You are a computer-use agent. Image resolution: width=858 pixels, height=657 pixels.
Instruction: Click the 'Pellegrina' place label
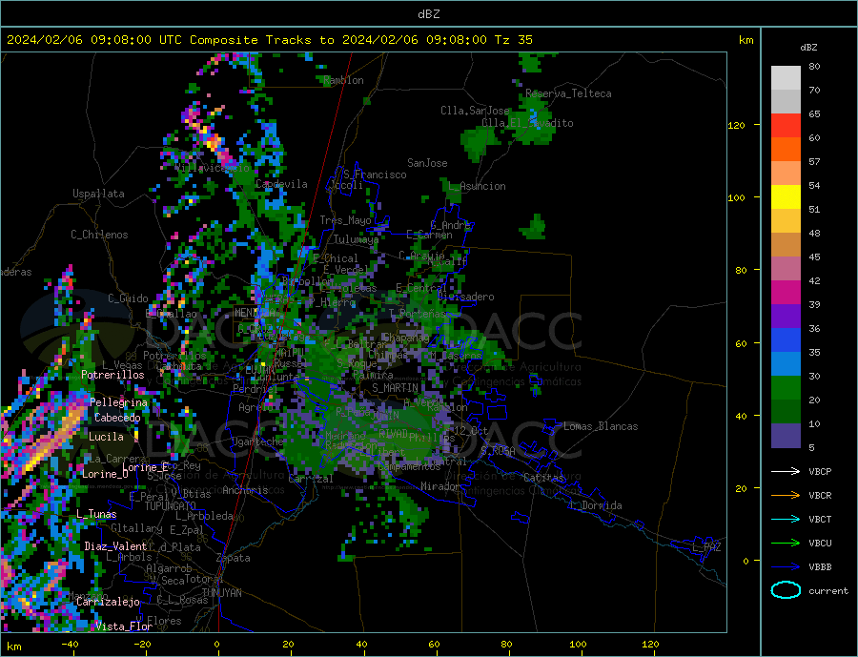tap(119, 402)
